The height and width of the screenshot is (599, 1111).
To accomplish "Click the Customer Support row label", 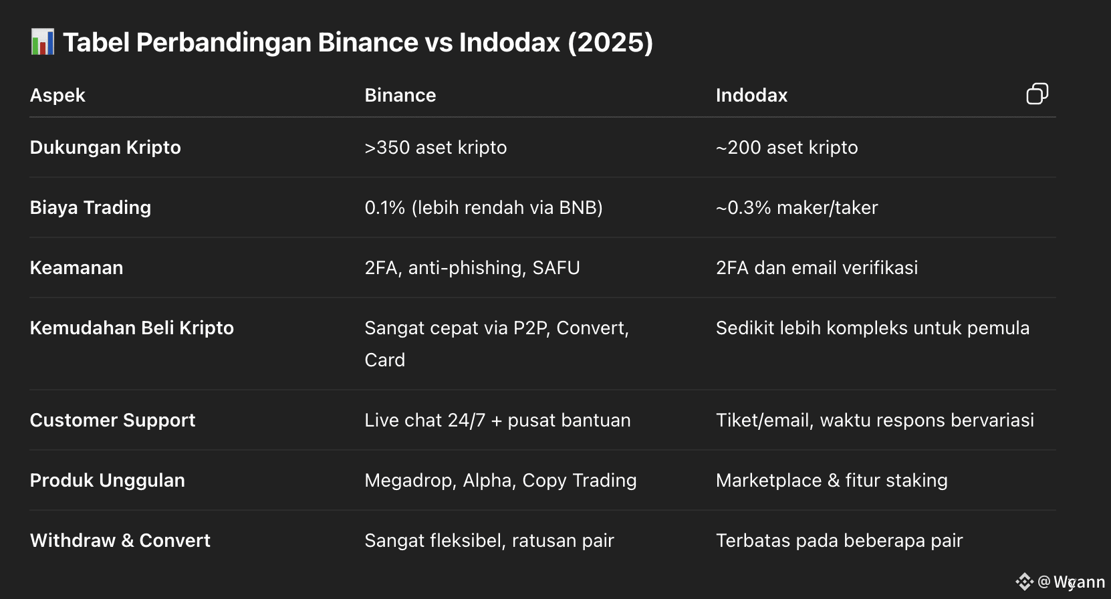I will (x=112, y=420).
